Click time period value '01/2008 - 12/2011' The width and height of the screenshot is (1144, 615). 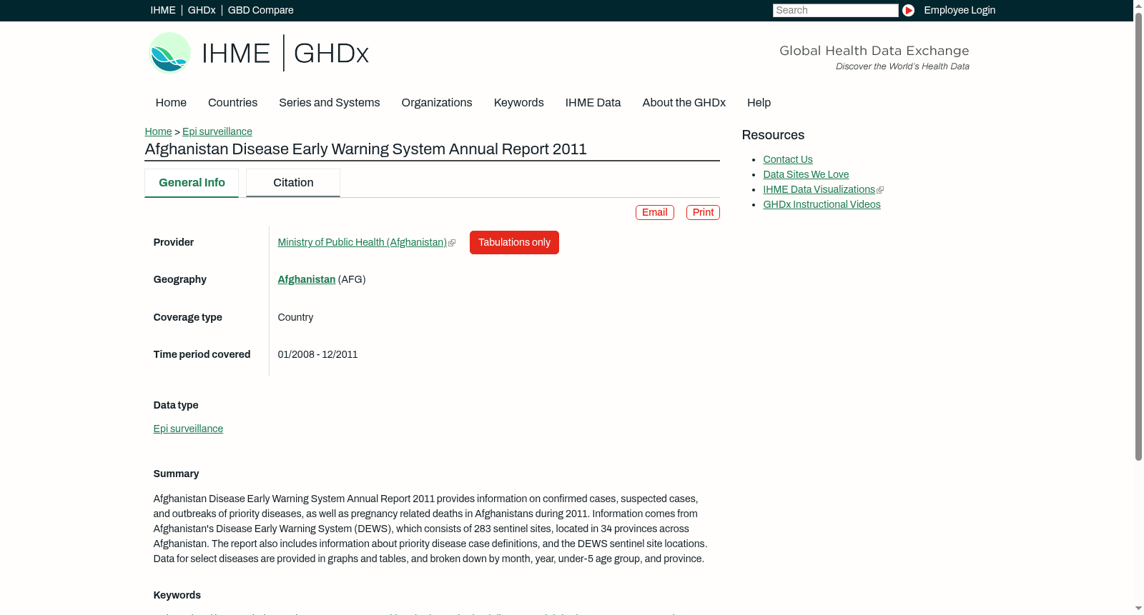click(x=317, y=354)
